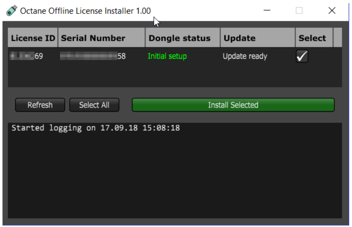Sort by the License ID column header
Screen dimensions: 352x227
tap(33, 38)
